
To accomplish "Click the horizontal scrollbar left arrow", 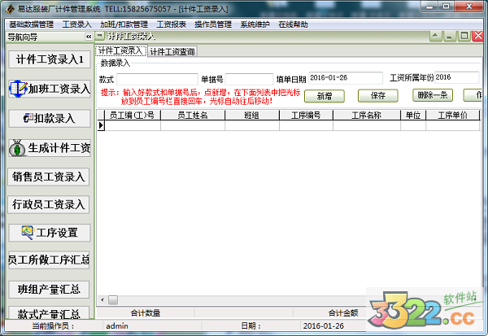I will coord(102,300).
